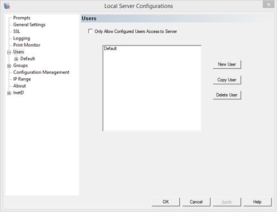
Task: Open Configuration Management page
Action: tap(41, 72)
